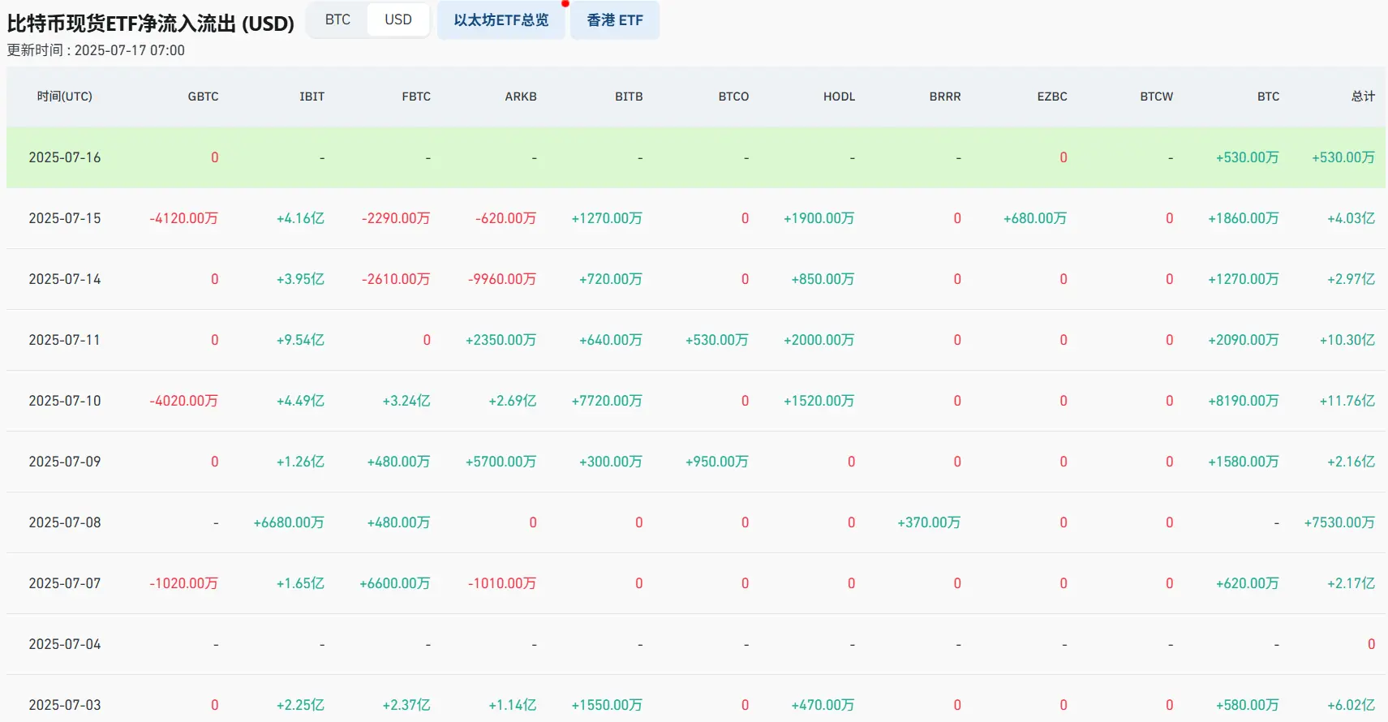The height and width of the screenshot is (722, 1388).
Task: Select the 2025-07-04 date cell
Action: tap(65, 644)
